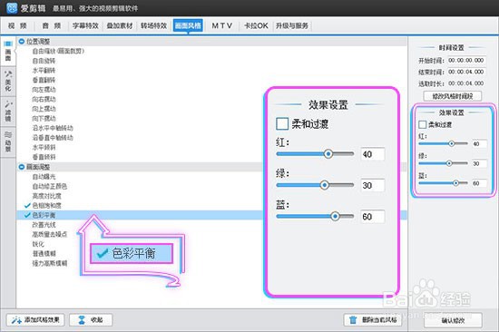This screenshot has height=332, width=499.
Task: Select the highlighted 色彩平衡 row in the list
Action: tap(211, 215)
